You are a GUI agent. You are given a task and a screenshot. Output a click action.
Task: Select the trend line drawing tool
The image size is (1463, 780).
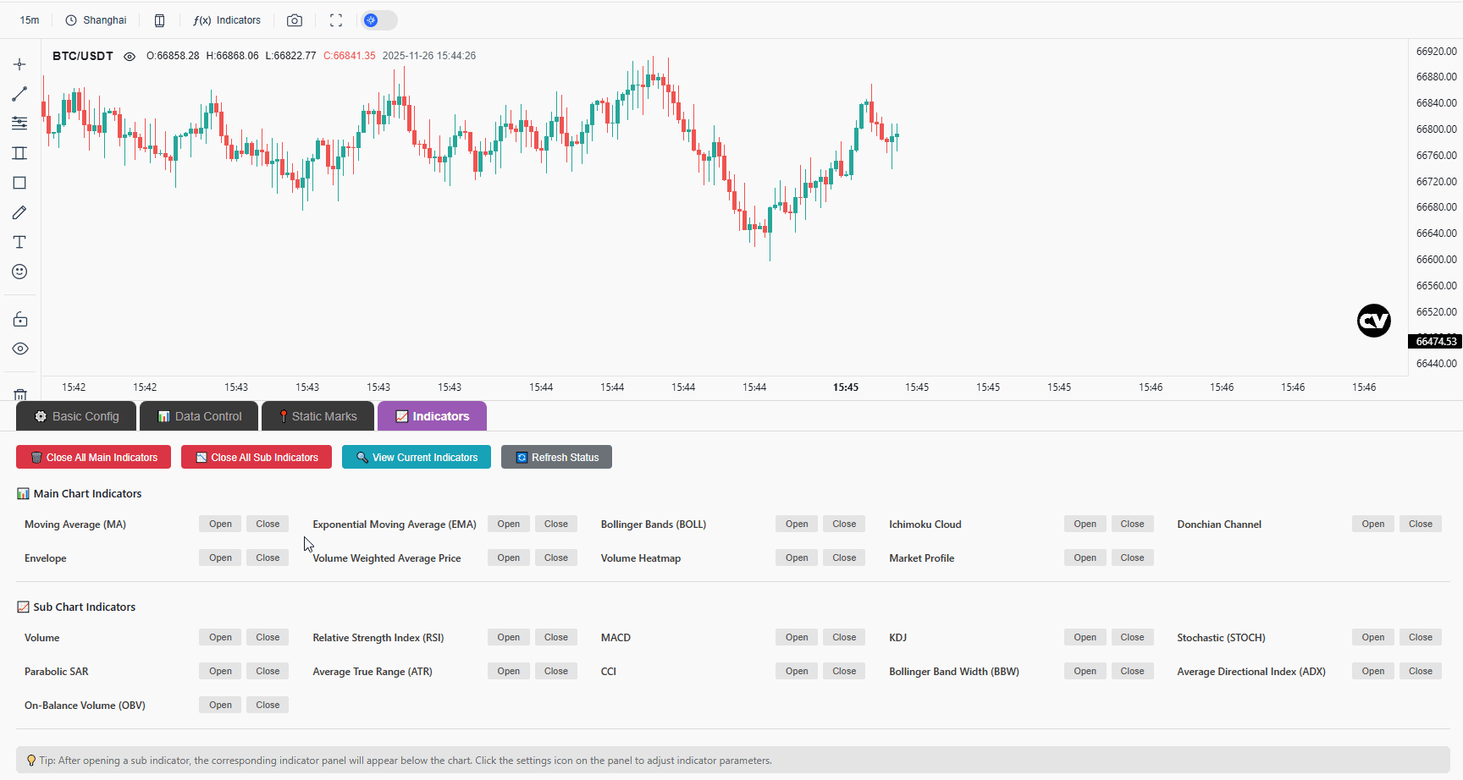point(19,94)
